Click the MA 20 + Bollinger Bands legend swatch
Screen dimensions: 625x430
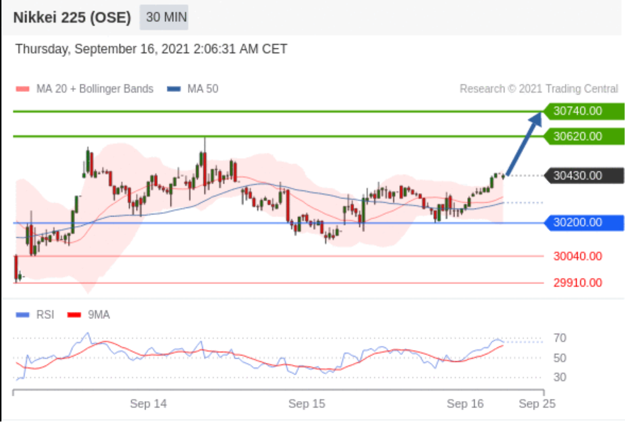23,89
